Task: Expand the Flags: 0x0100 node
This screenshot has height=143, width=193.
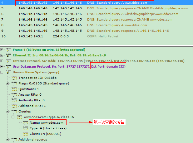Action: [7, 83]
